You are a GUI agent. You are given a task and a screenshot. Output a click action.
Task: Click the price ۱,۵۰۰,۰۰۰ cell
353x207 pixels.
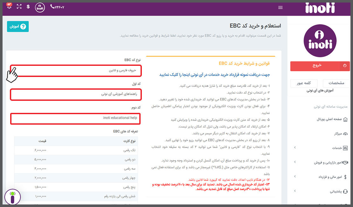click(40, 187)
